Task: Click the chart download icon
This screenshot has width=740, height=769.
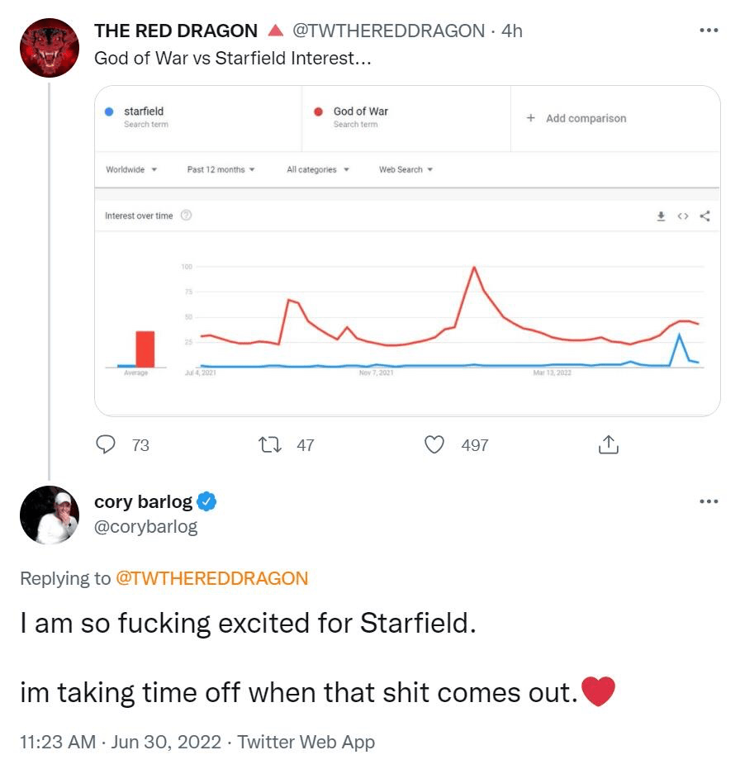Action: (x=661, y=216)
